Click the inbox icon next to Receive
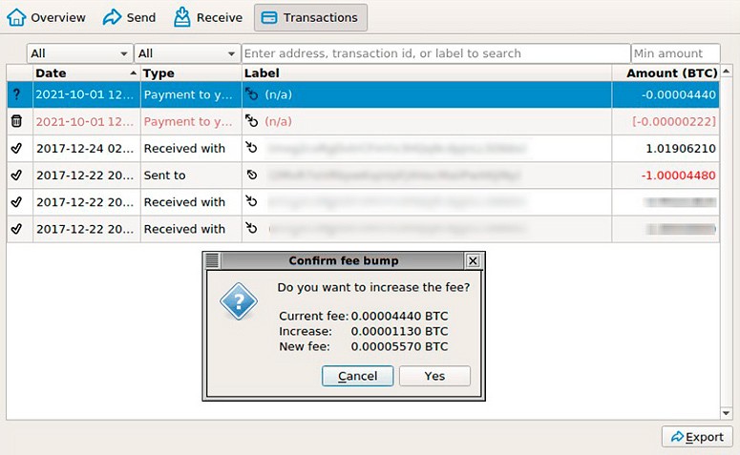Image resolution: width=740 pixels, height=455 pixels. pyautogui.click(x=182, y=17)
